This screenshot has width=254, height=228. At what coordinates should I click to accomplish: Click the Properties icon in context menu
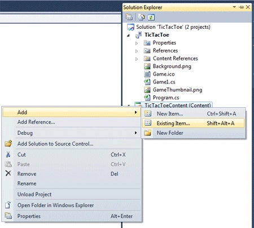click(8, 216)
